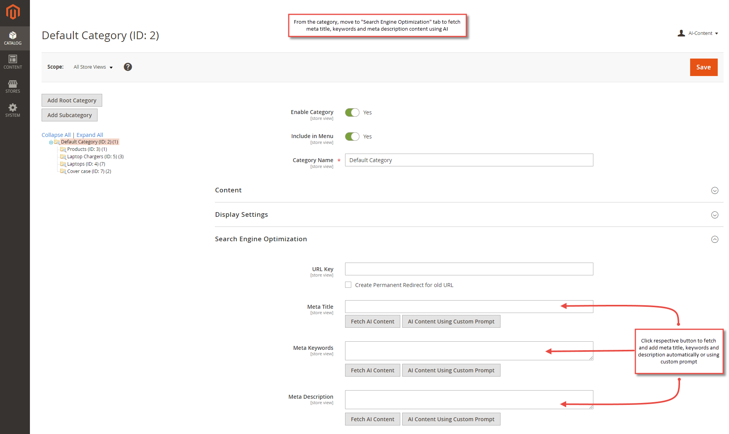Click the Collapse All link
The height and width of the screenshot is (434, 729).
point(56,135)
